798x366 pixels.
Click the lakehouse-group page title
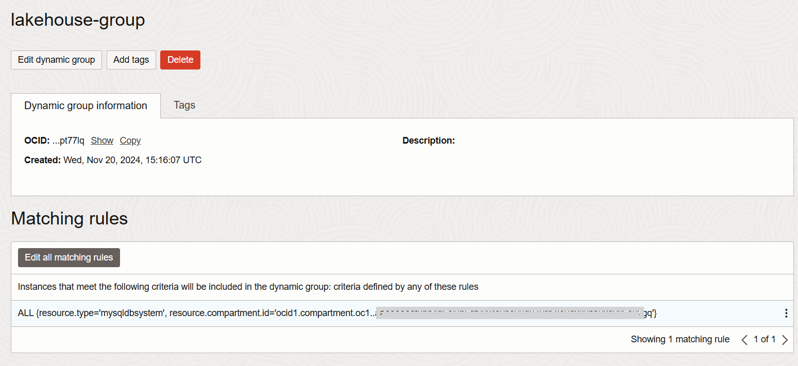[x=77, y=20]
